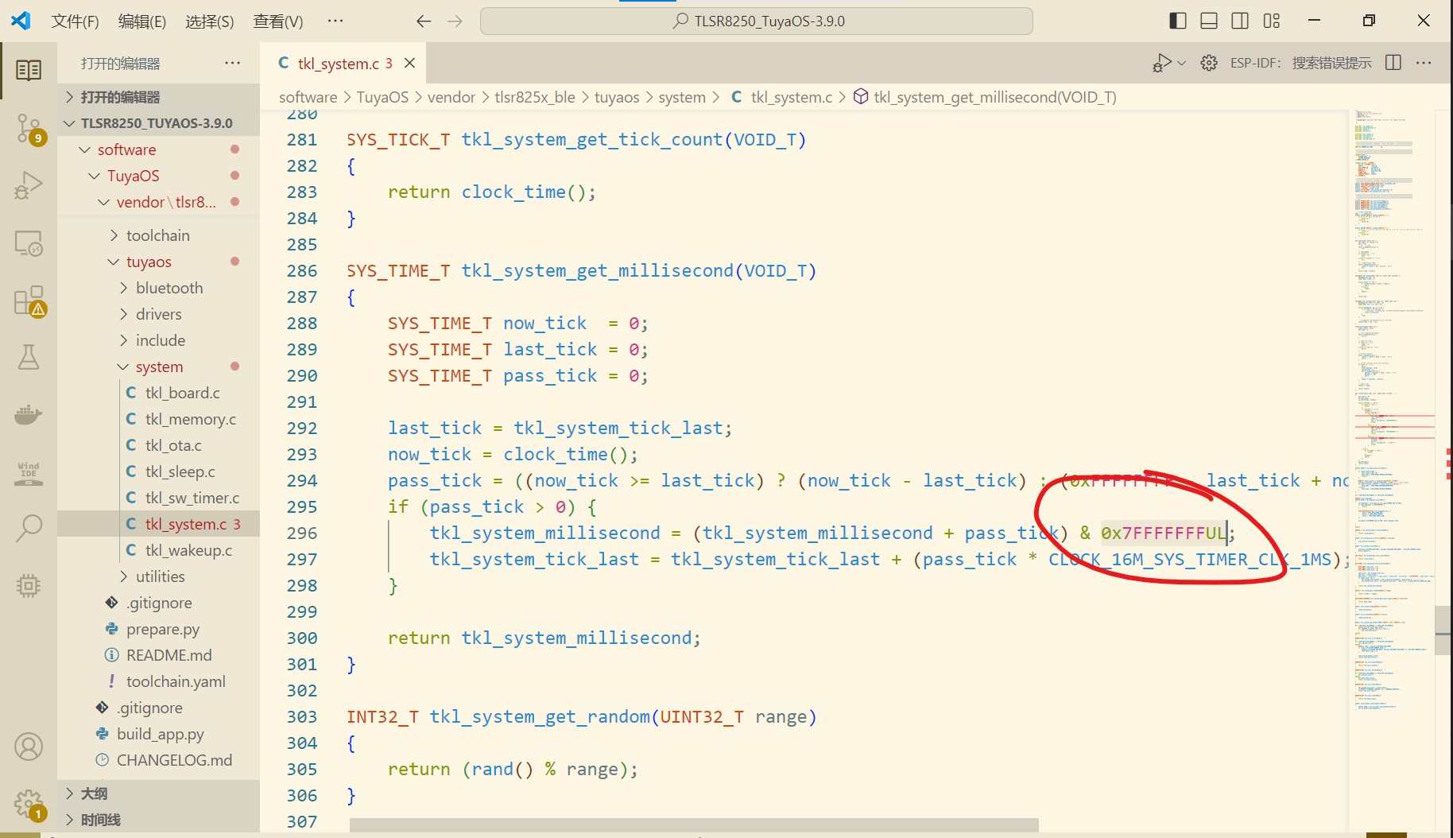Collapse the software folder
The height and width of the screenshot is (838, 1453).
[158, 149]
